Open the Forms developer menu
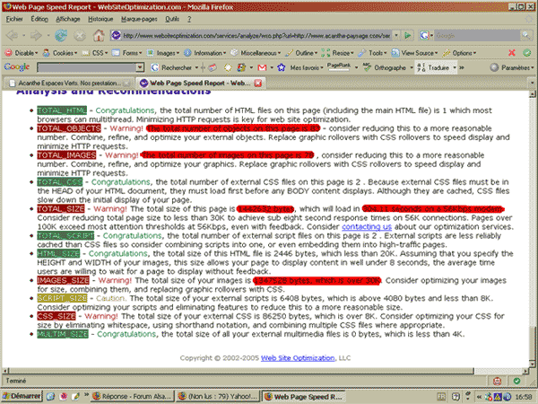The width and height of the screenshot is (538, 404). [127, 53]
